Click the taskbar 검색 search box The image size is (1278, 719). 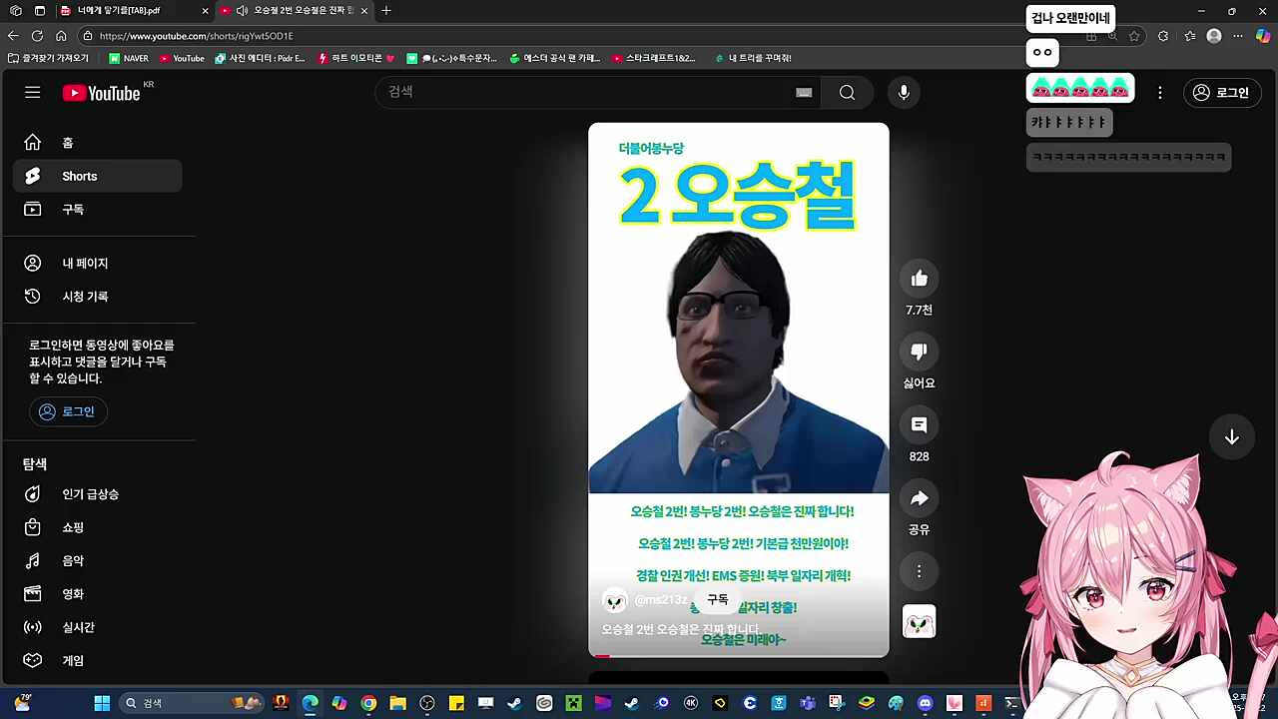[x=190, y=703]
